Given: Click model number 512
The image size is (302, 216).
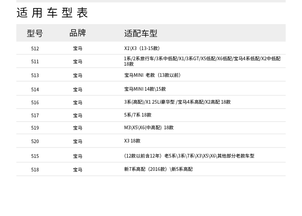Looking at the screenshot, I should coord(35,49).
